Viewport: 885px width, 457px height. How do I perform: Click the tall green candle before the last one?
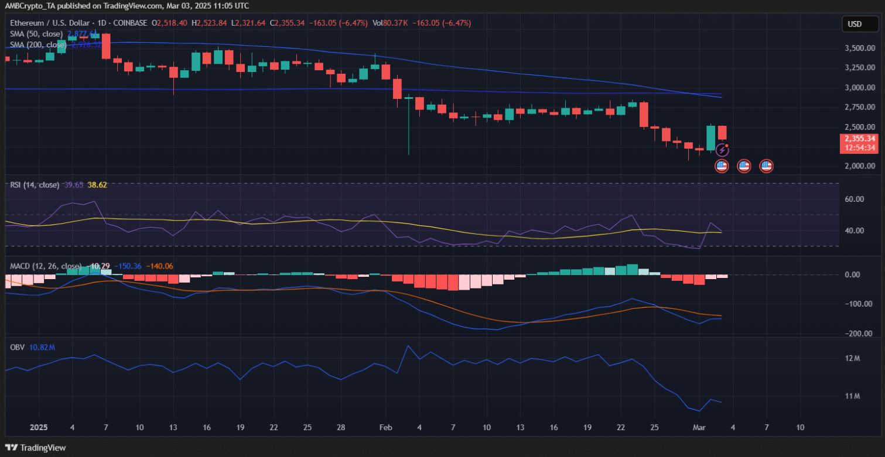tap(711, 138)
